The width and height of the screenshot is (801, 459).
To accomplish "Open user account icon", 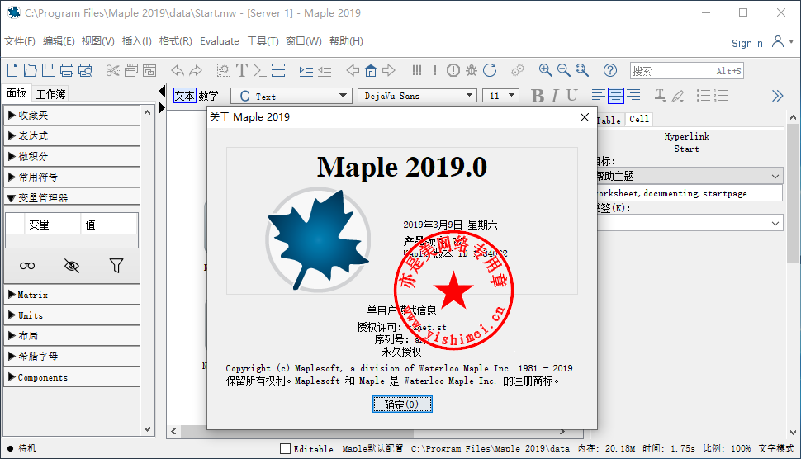I will pyautogui.click(x=778, y=41).
